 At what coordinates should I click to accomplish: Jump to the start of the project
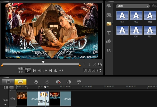click(x=35, y=71)
